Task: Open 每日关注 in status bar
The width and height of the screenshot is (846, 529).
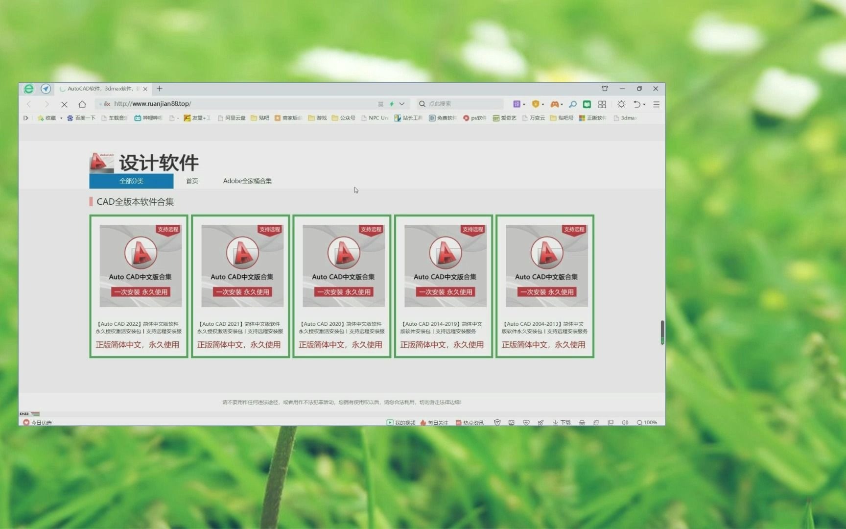Action: [434, 422]
